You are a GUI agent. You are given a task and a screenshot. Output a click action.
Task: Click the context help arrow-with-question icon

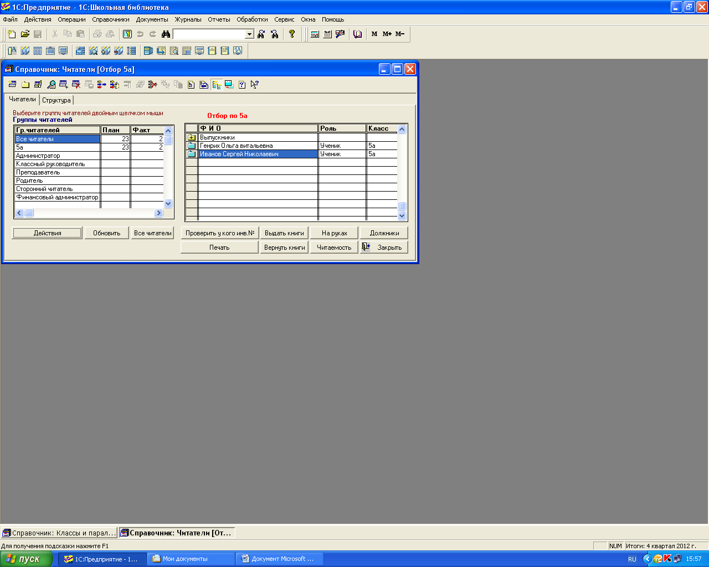[x=255, y=85]
